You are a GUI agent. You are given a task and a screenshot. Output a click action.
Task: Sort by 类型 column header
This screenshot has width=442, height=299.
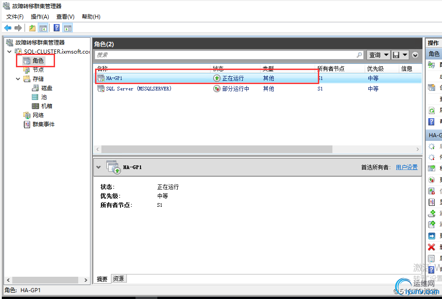pos(287,69)
